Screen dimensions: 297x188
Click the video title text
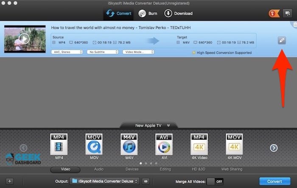tap(121, 28)
